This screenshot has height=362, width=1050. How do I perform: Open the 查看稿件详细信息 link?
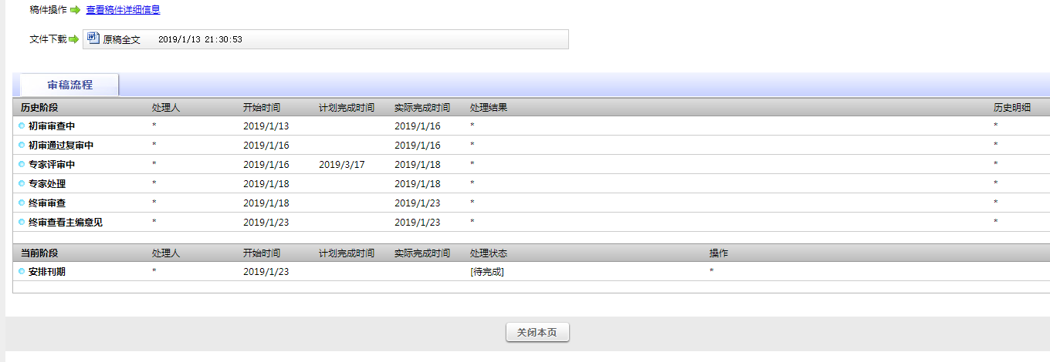pos(123,10)
